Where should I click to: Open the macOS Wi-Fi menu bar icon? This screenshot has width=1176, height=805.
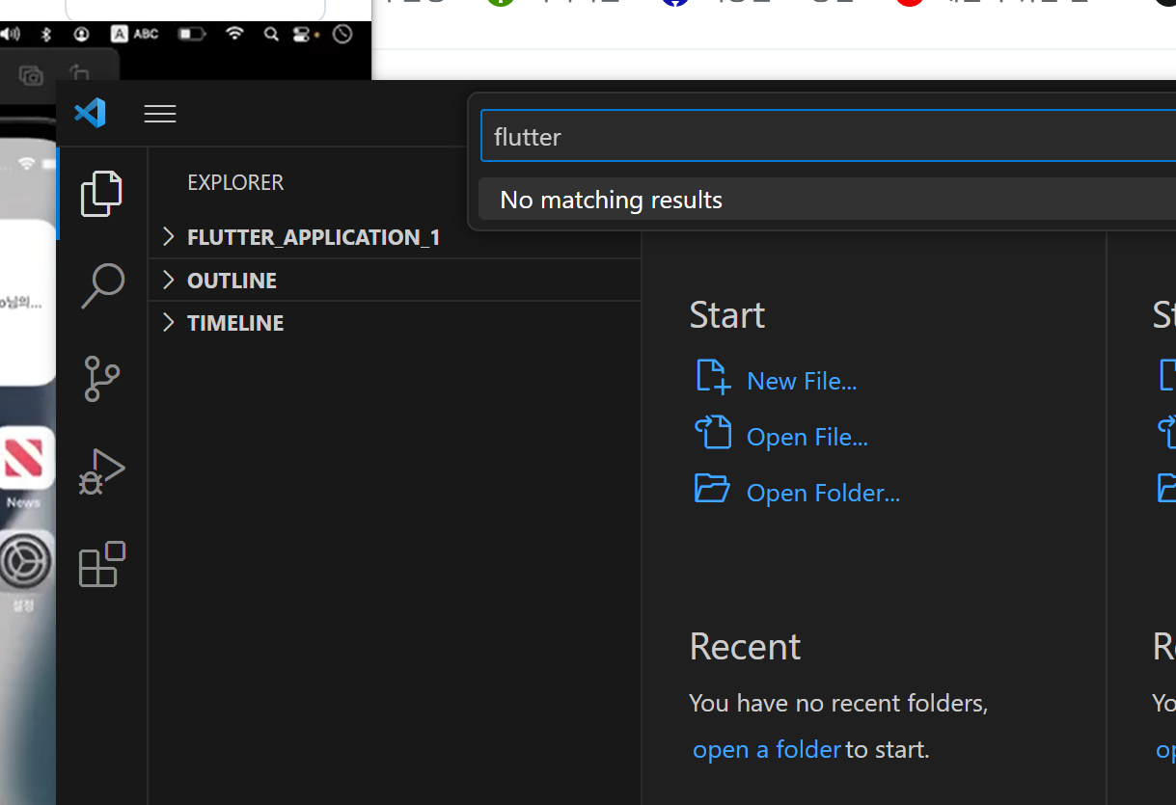click(234, 34)
